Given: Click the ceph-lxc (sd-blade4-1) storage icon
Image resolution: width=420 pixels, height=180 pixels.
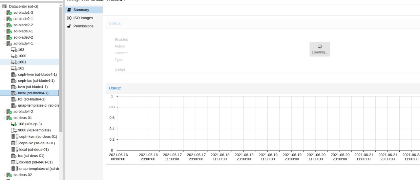Looking at the screenshot, I should pyautogui.click(x=14, y=81).
